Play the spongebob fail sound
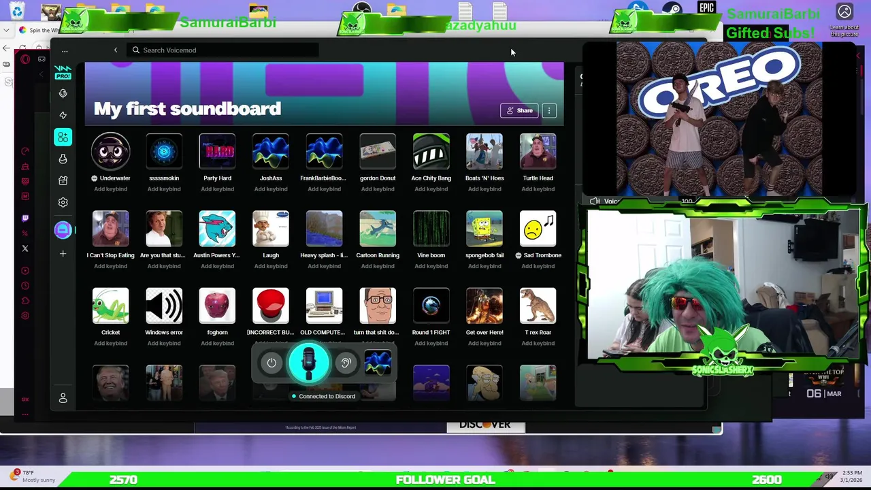 [x=484, y=229]
